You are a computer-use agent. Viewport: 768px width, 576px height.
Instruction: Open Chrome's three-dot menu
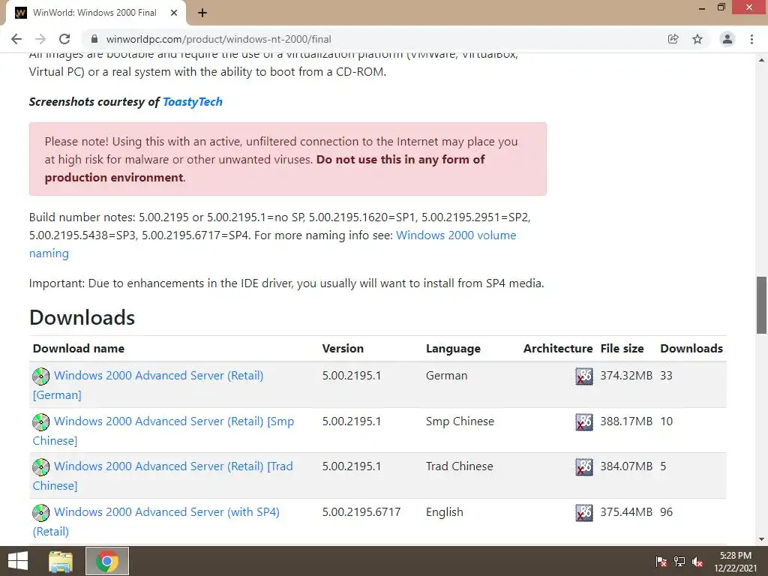[751, 39]
